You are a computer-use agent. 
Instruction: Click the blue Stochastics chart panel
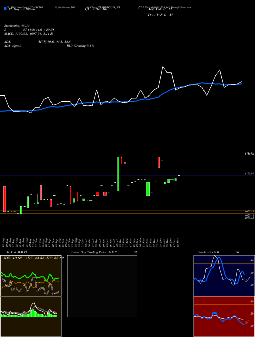[224, 276]
